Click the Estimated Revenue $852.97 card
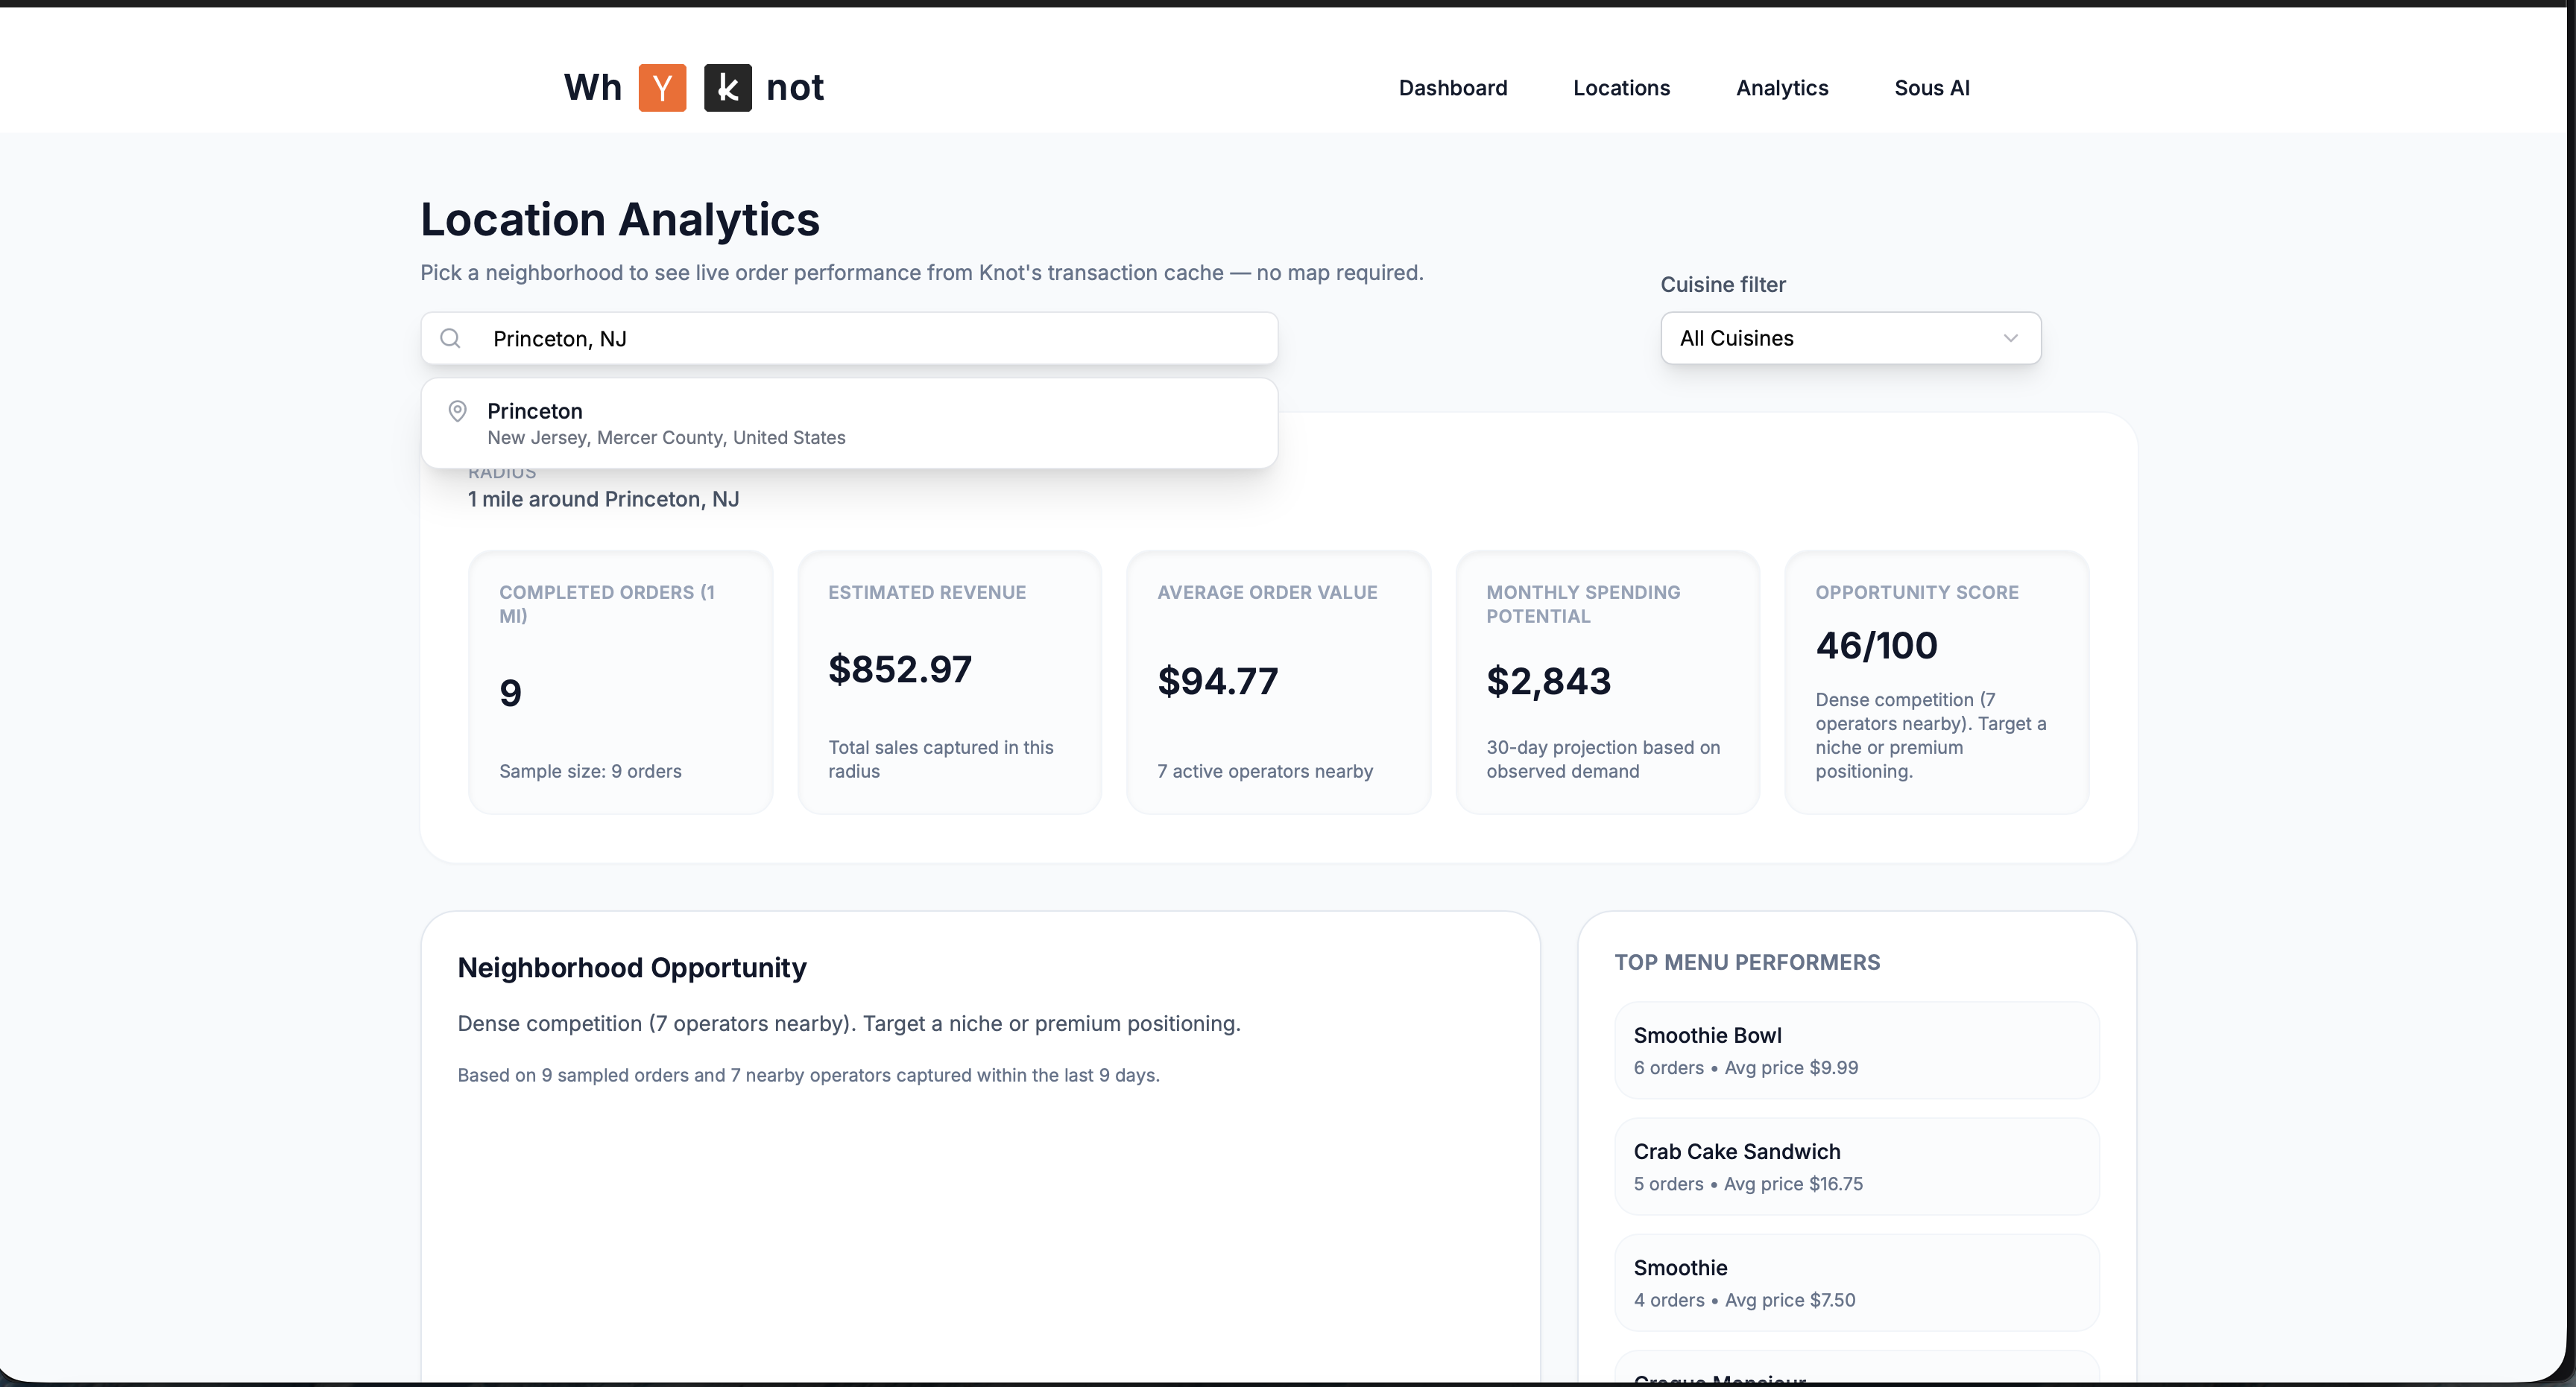Image resolution: width=2576 pixels, height=1387 pixels. click(949, 682)
